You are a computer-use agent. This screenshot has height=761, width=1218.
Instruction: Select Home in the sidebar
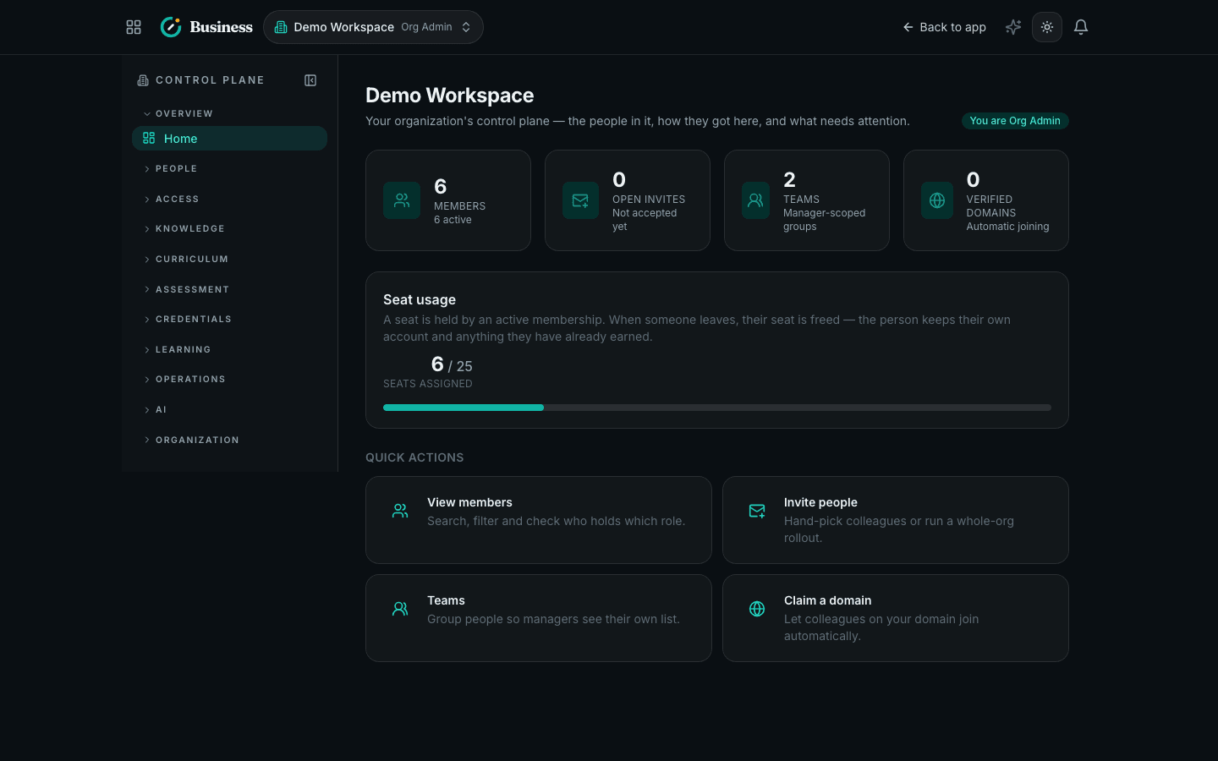pos(229,138)
